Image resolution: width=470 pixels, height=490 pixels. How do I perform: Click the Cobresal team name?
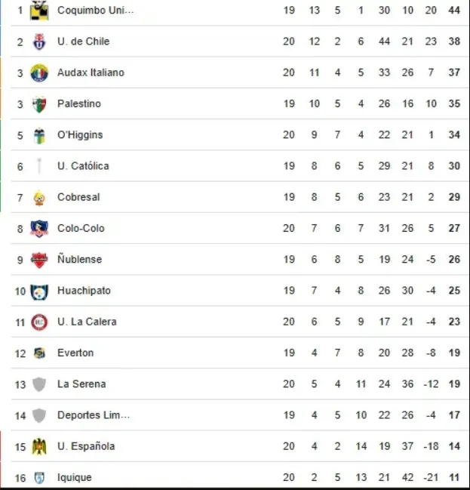click(x=78, y=198)
